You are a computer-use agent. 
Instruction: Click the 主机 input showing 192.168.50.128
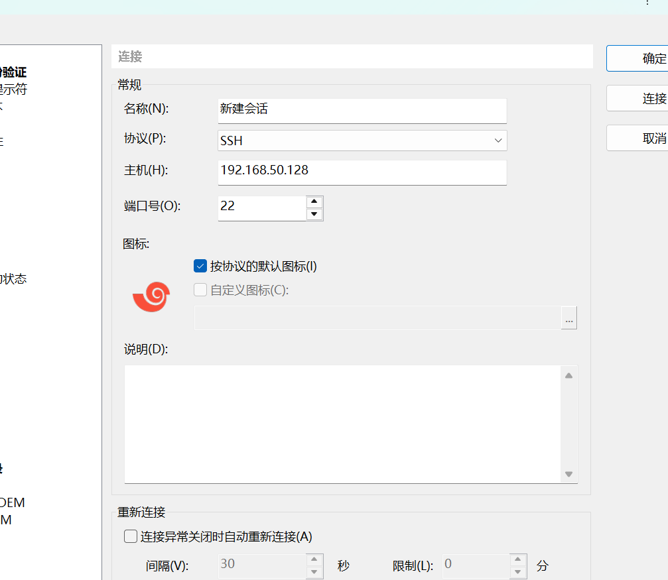pyautogui.click(x=362, y=172)
